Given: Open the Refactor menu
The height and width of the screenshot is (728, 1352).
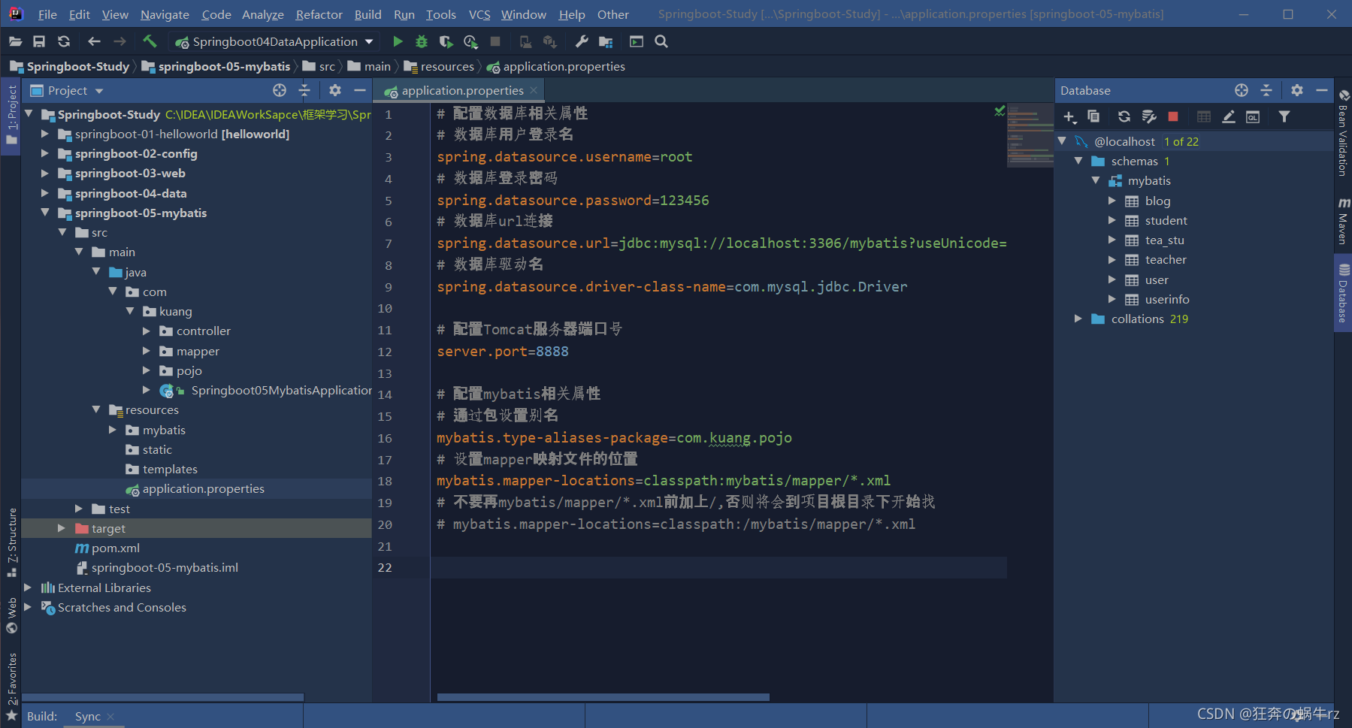Looking at the screenshot, I should pyautogui.click(x=319, y=14).
